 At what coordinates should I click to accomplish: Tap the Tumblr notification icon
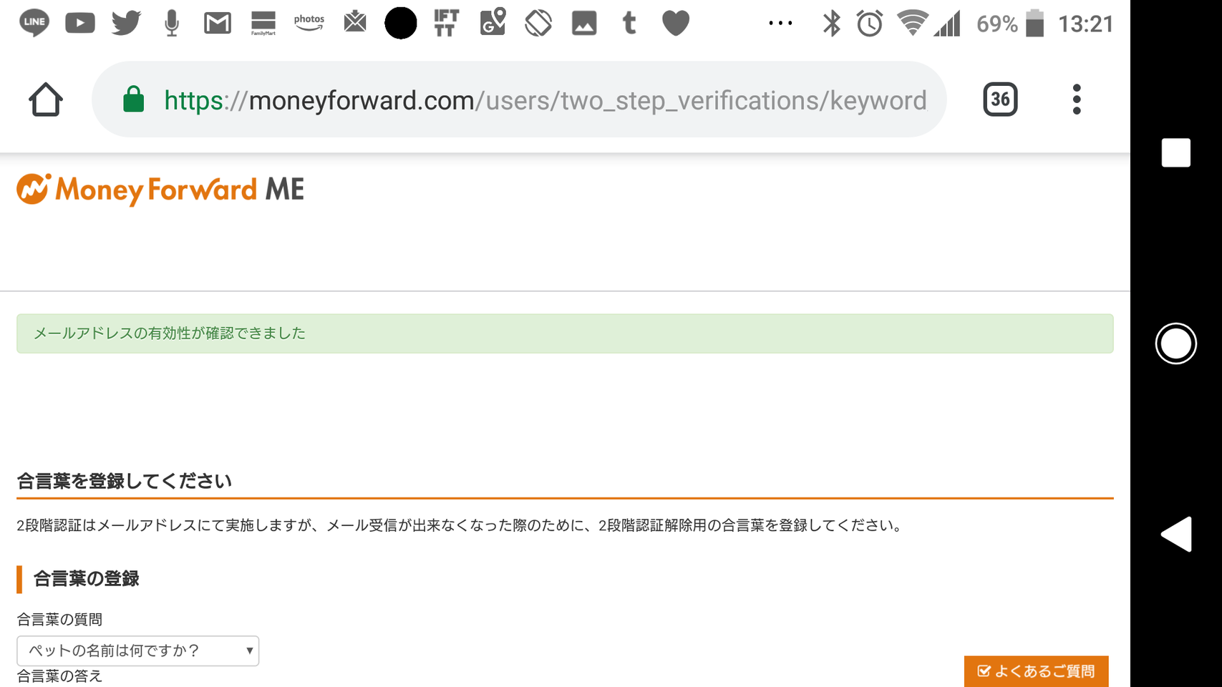coord(629,23)
